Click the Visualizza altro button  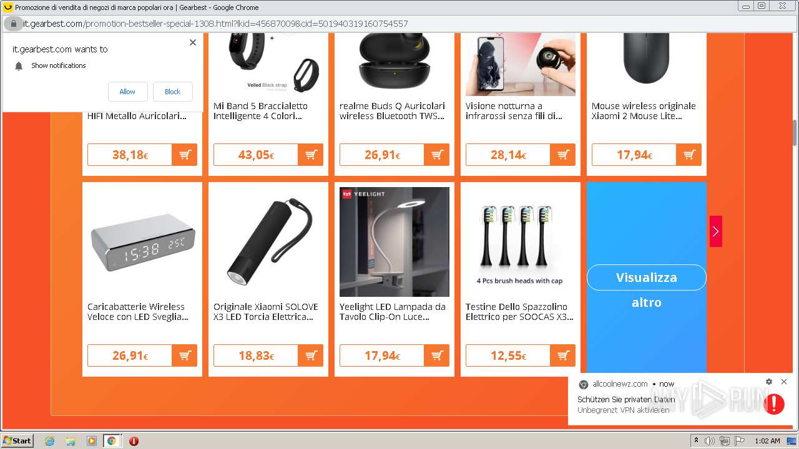coord(646,278)
